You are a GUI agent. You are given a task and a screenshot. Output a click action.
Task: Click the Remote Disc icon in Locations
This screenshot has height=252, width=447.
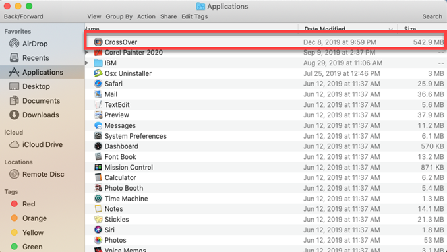[x=14, y=174]
